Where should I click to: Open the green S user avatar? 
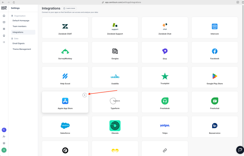point(4,150)
